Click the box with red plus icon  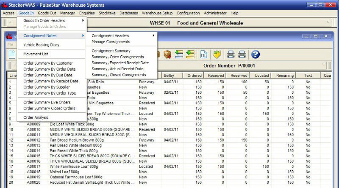pos(167,54)
